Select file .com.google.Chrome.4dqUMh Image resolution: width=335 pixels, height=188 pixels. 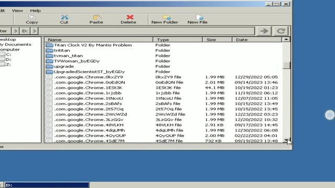click(90, 130)
